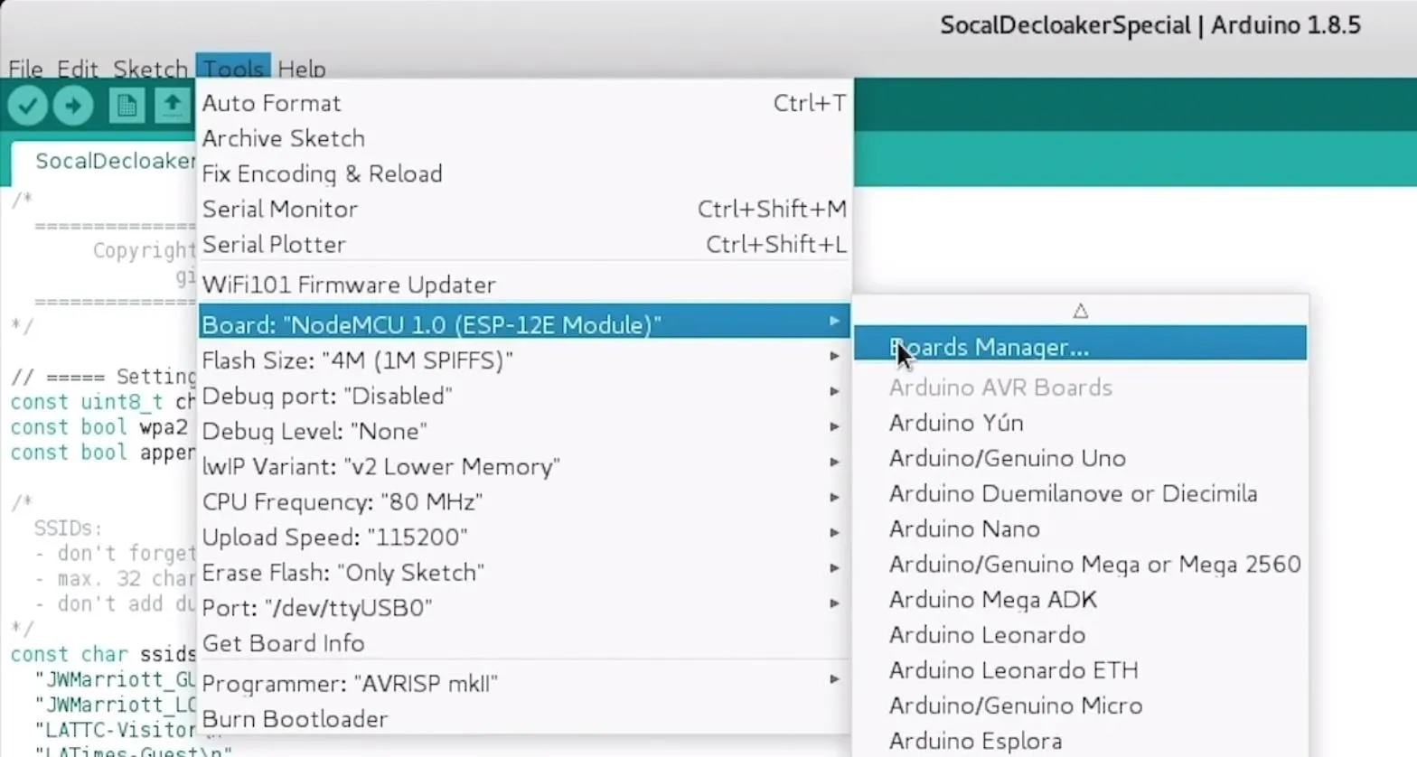Open the File menu
The width and height of the screenshot is (1417, 757).
[25, 69]
